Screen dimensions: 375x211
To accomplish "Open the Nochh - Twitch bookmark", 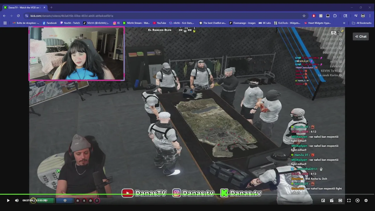I will pos(70,23).
